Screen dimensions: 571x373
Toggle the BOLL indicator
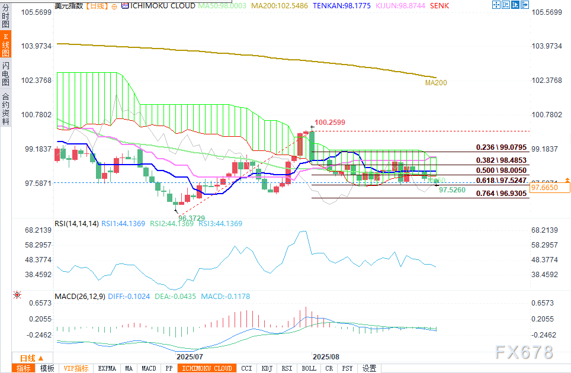(x=309, y=368)
